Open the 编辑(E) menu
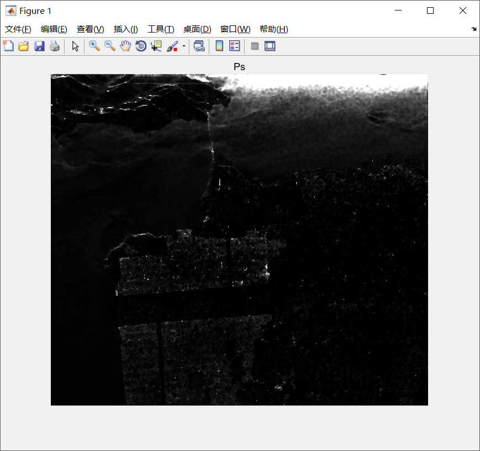Viewport: 480px width, 451px height. click(x=54, y=29)
